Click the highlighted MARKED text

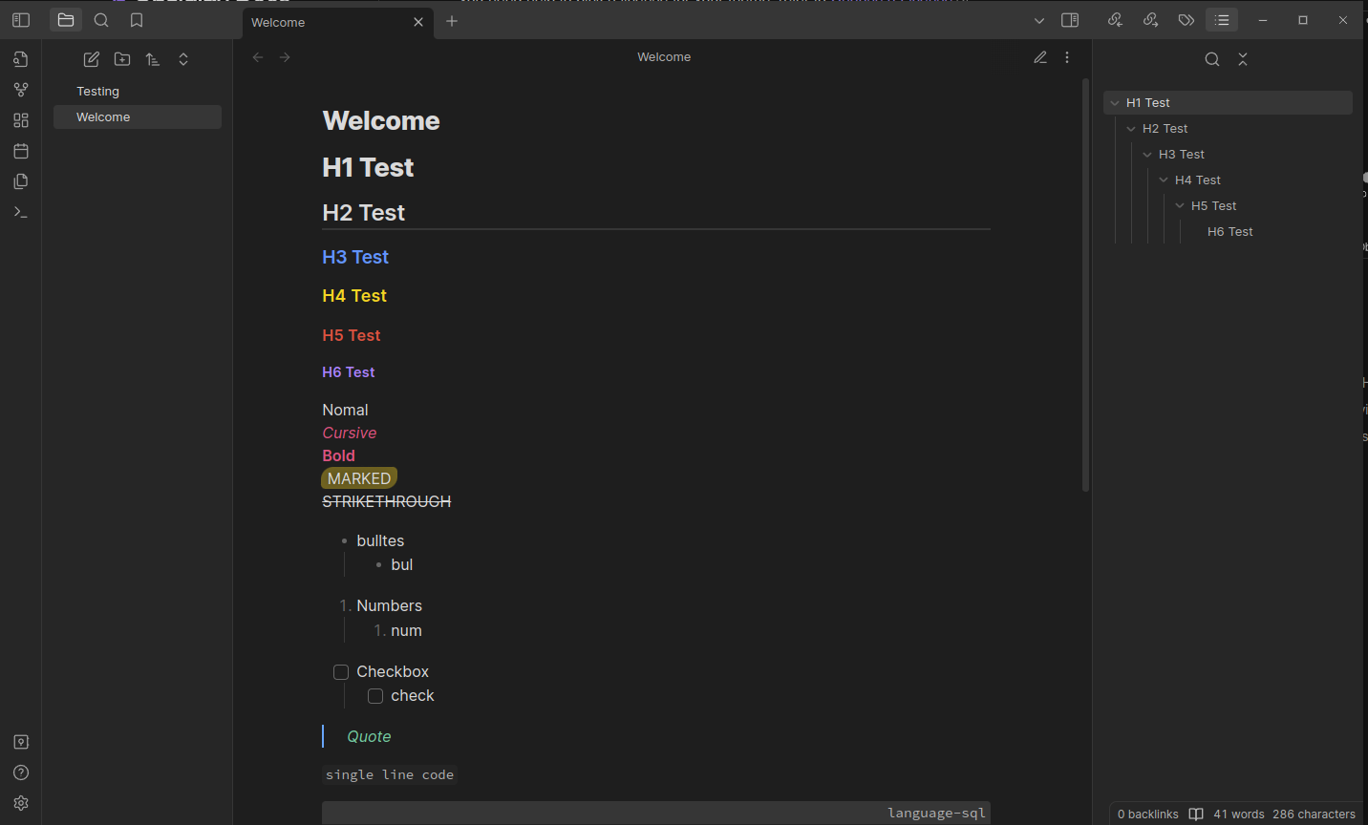point(359,478)
